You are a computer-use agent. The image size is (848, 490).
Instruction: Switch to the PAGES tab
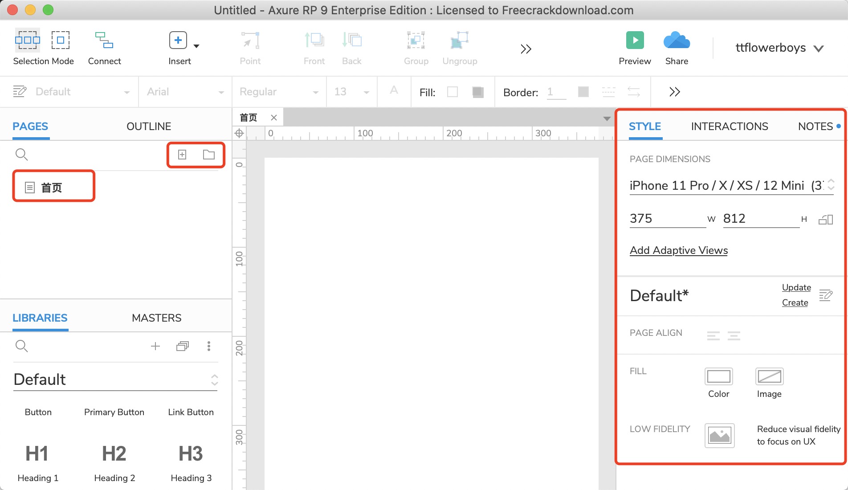point(30,127)
